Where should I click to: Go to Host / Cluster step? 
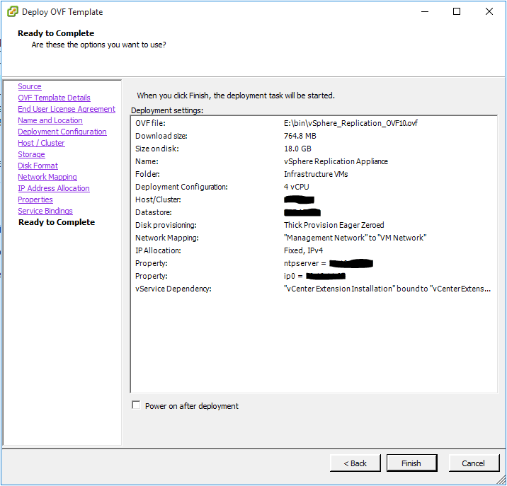pos(41,143)
